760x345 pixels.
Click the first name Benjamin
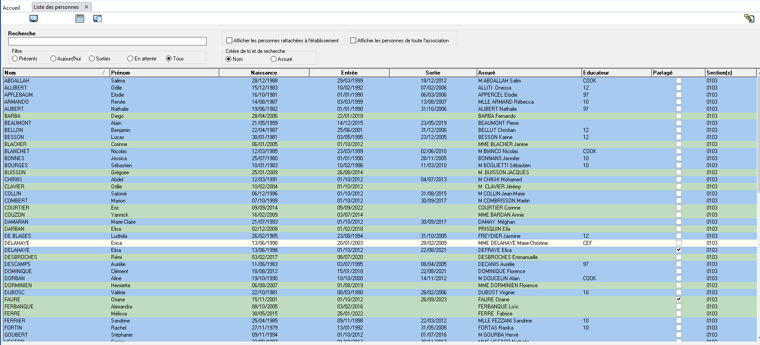click(121, 130)
